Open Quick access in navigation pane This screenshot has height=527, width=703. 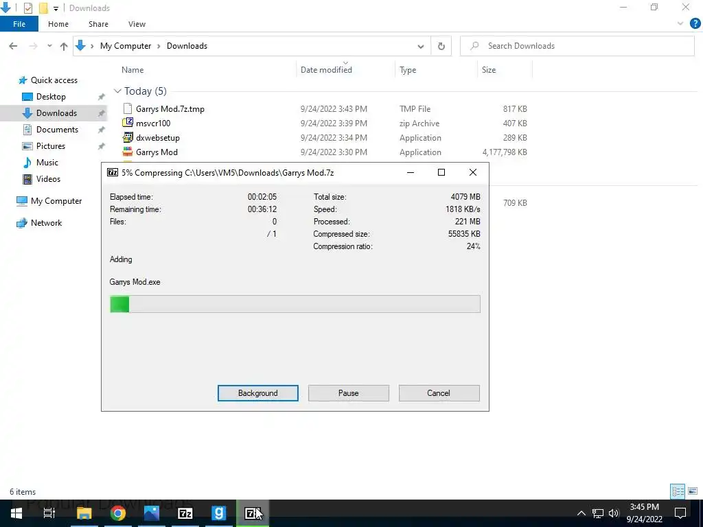click(54, 80)
